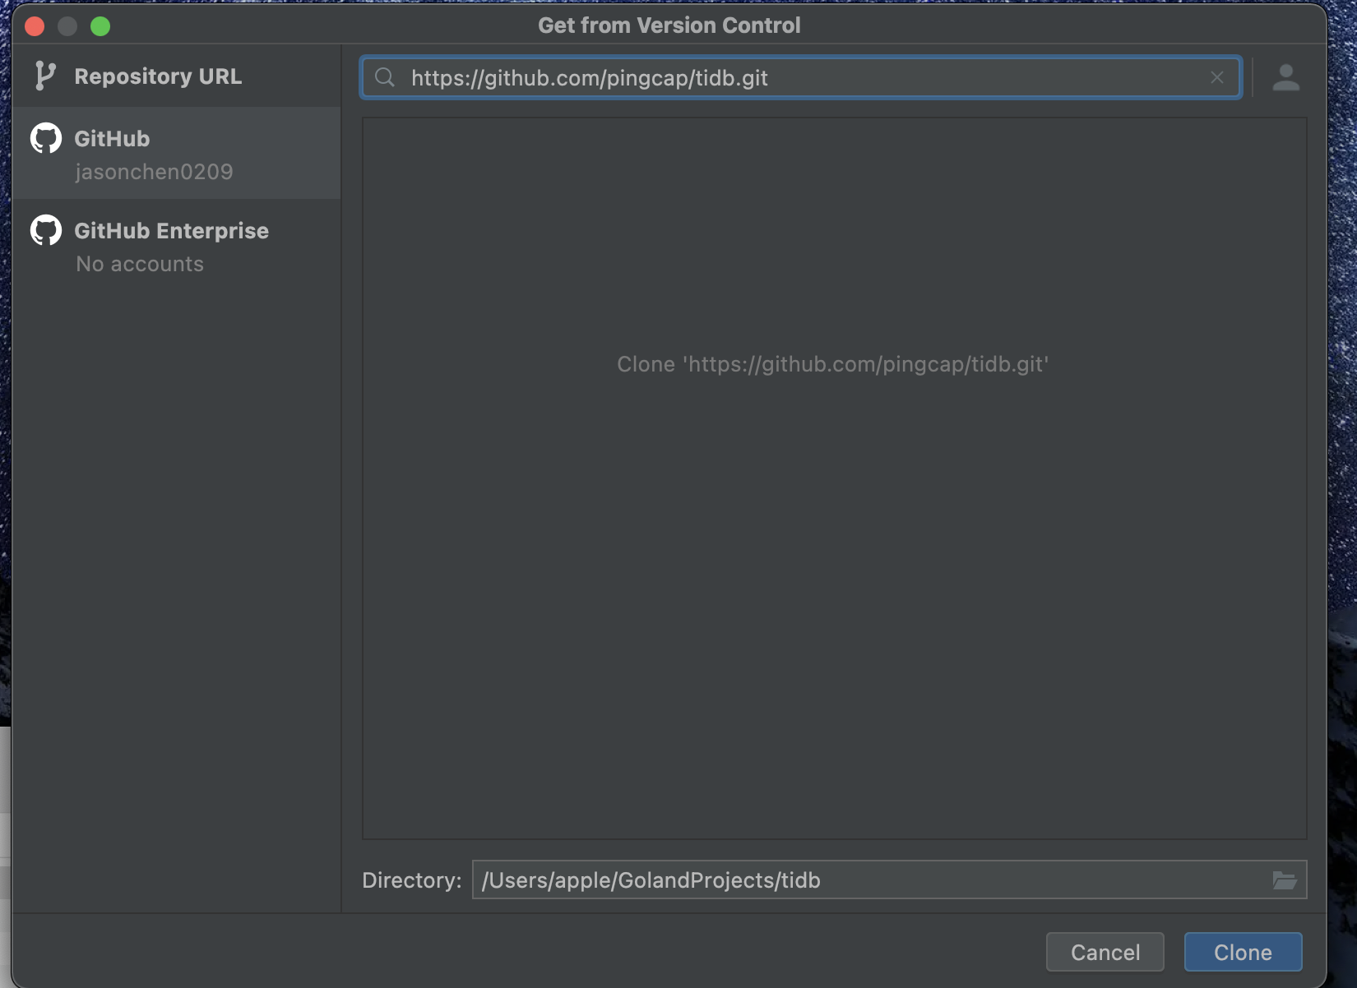
Task: Open the account avatar icon
Action: (x=1285, y=77)
